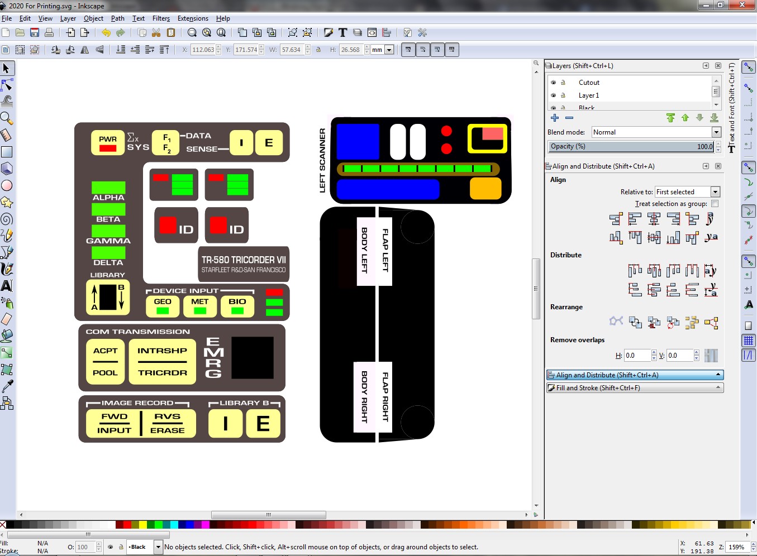Pick the bright red palette swatch
The height and width of the screenshot is (556, 757).
(127, 525)
